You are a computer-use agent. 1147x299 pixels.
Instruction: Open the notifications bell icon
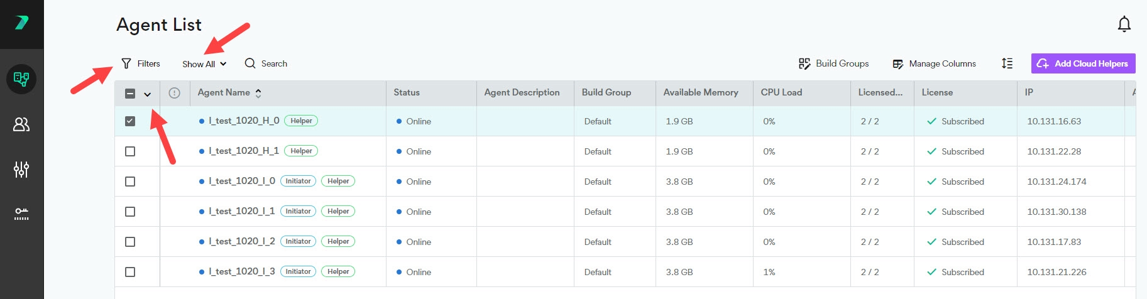click(x=1124, y=24)
